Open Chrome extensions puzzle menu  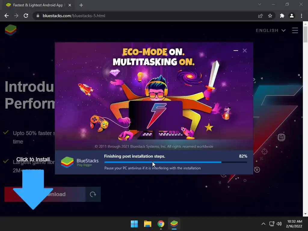click(x=282, y=16)
